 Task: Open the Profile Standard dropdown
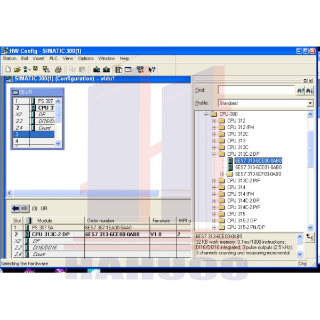pyautogui.click(x=310, y=103)
